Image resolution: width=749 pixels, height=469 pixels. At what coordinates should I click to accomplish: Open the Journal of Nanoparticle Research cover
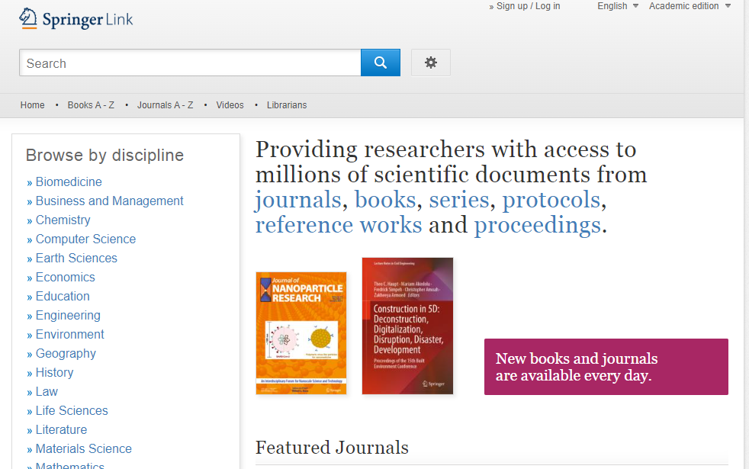(x=301, y=333)
